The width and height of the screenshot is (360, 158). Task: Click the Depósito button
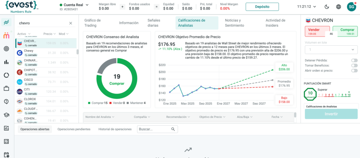pyautogui.click(x=262, y=7)
